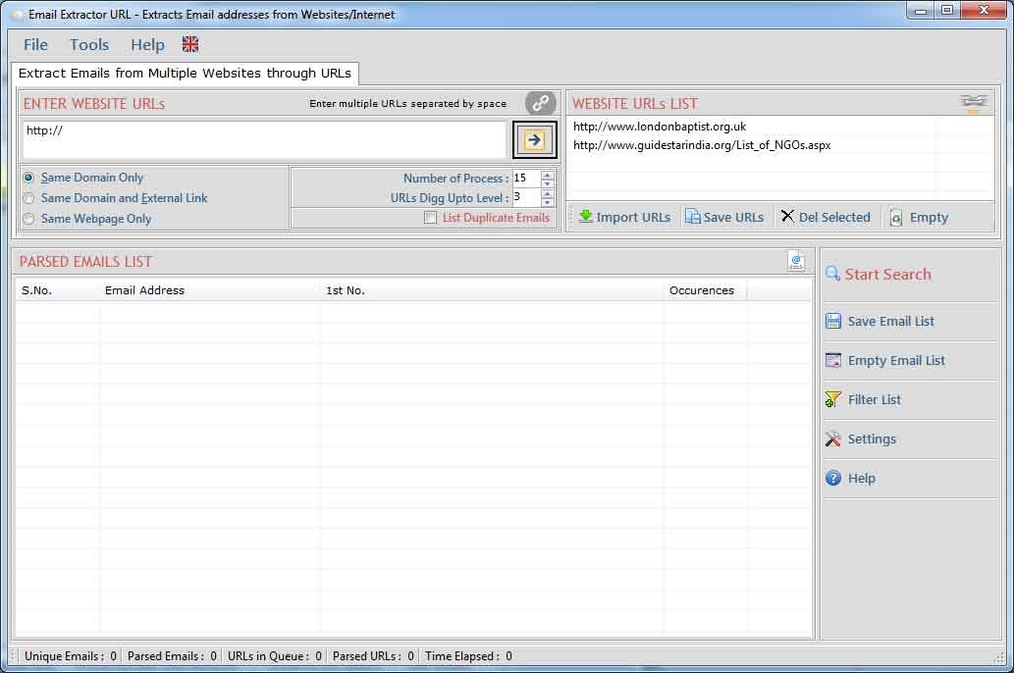The image size is (1014, 673).
Task: Add URL with the arrow button
Action: point(534,139)
